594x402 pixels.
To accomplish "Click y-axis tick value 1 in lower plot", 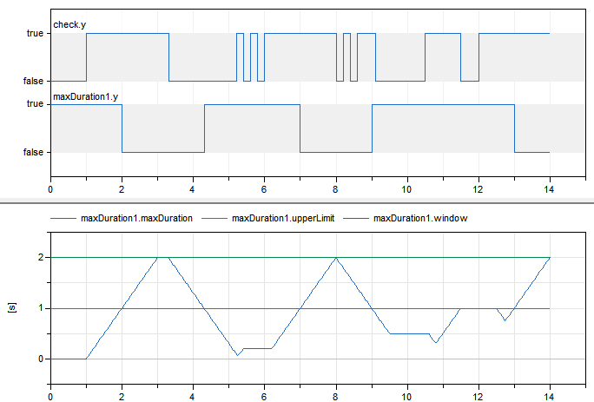I will tap(40, 308).
